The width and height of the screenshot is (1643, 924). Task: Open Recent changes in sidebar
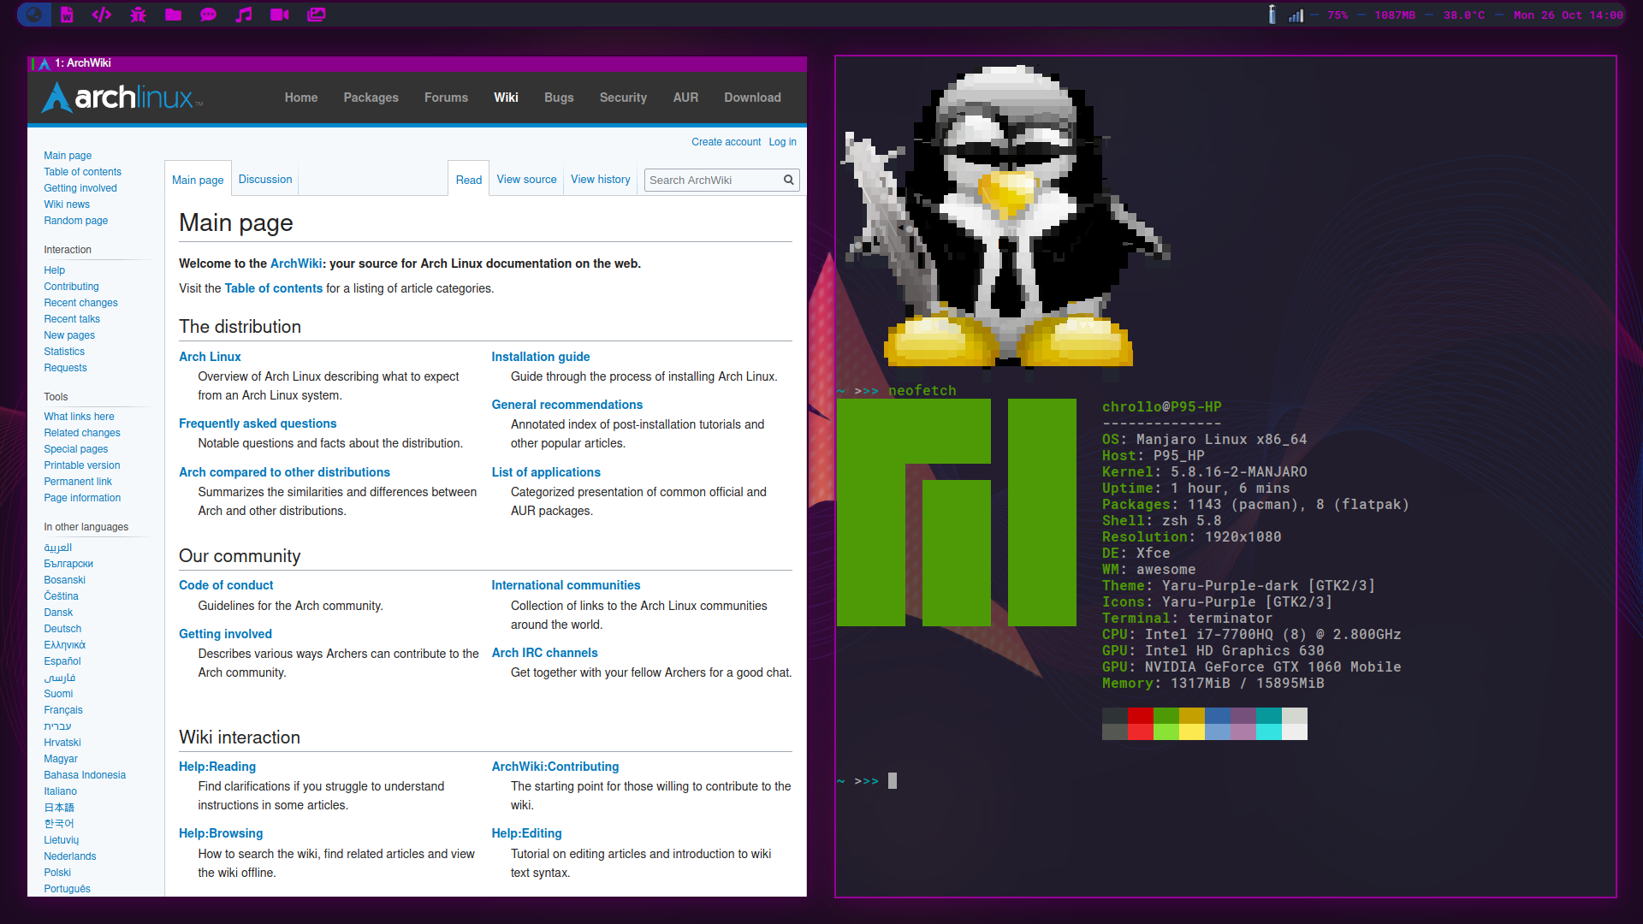[x=80, y=303]
